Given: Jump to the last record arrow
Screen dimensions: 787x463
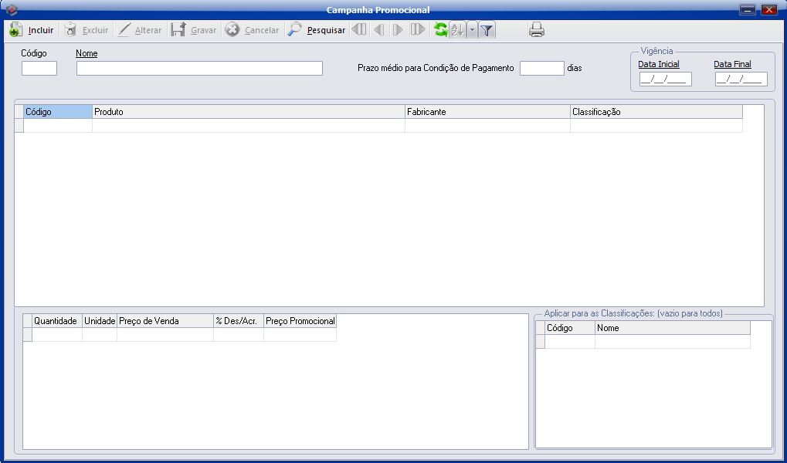Looking at the screenshot, I should (418, 30).
